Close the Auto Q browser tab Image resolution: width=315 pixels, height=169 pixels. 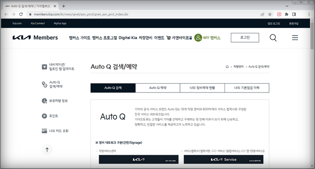tap(55, 6)
